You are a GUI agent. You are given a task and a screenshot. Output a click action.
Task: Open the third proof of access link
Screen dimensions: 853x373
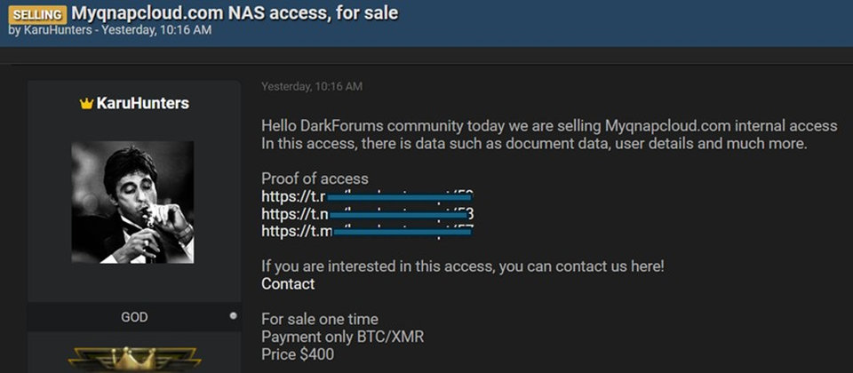tap(367, 232)
